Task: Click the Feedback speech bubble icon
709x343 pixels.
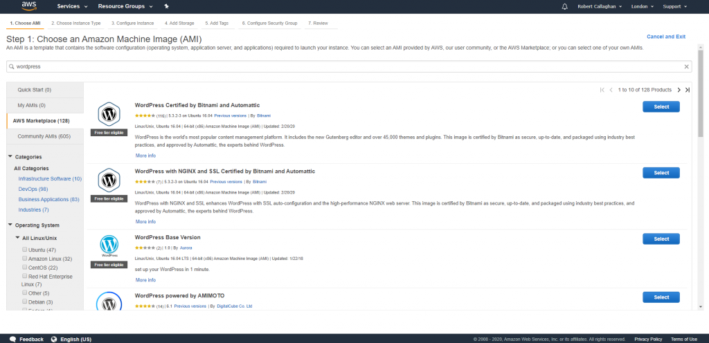Action: coord(12,340)
